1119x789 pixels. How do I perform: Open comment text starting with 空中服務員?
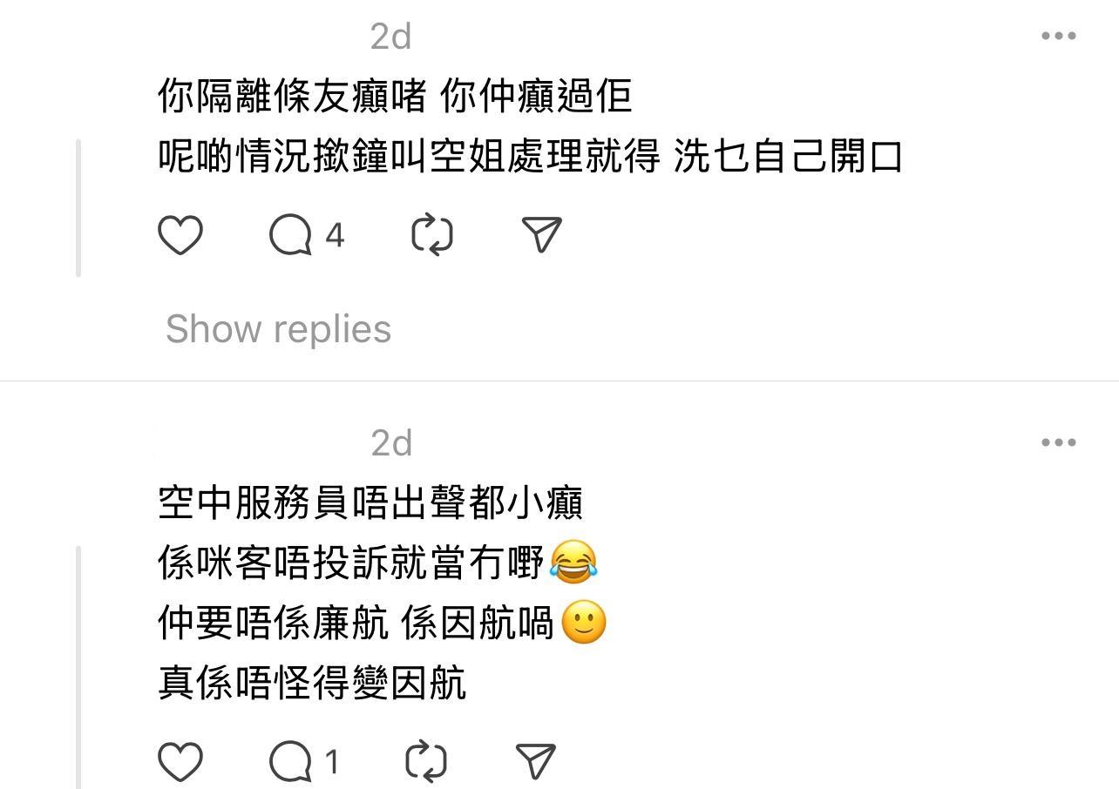[x=383, y=593]
